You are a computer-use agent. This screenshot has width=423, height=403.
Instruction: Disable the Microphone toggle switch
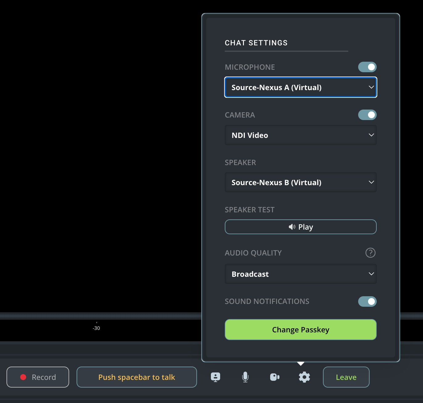point(367,67)
